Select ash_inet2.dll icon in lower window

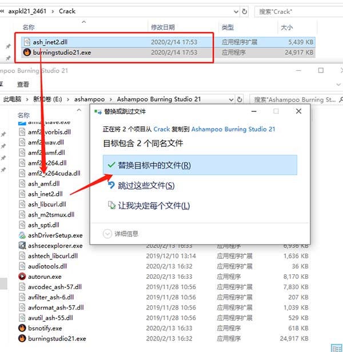(x=22, y=194)
